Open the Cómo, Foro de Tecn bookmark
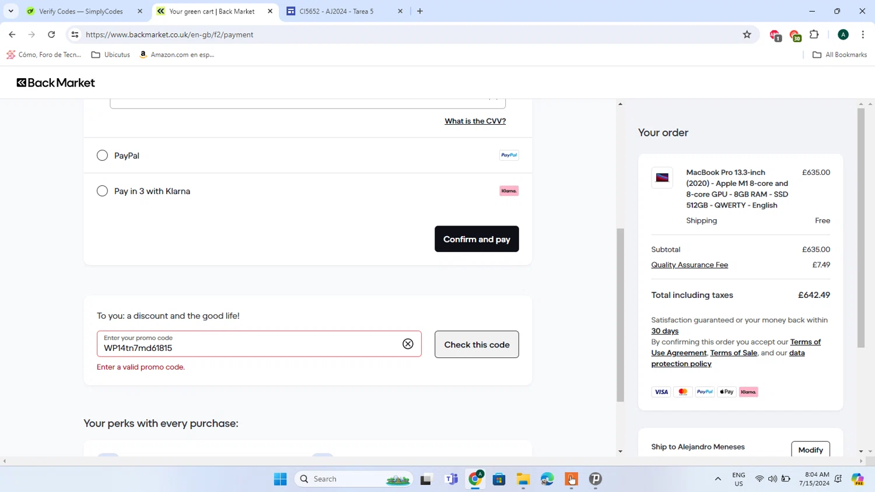Image resolution: width=875 pixels, height=492 pixels. [x=44, y=55]
